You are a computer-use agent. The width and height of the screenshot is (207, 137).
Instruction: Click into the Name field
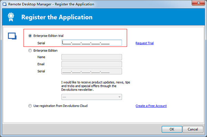point(92,57)
